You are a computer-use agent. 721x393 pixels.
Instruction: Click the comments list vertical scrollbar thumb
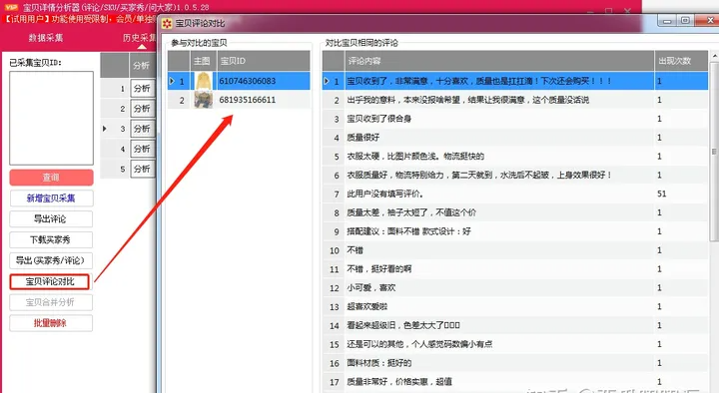point(714,152)
